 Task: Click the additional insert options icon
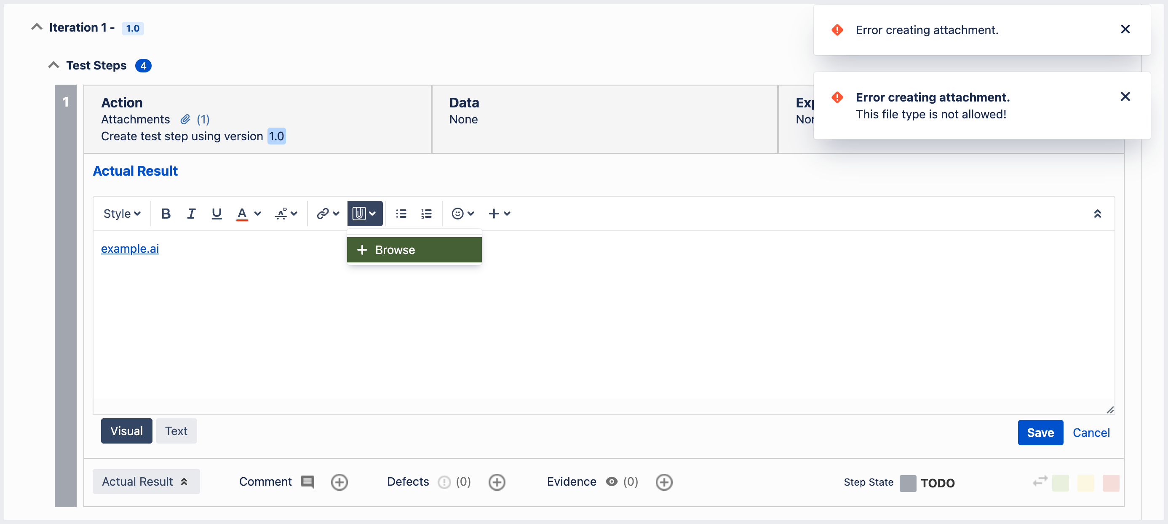coord(499,214)
